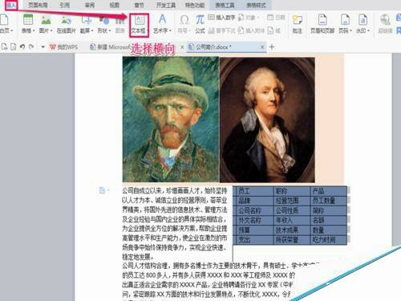Click the second document icon in quick toolbar
This screenshot has width=401, height=301.
coord(13,47)
